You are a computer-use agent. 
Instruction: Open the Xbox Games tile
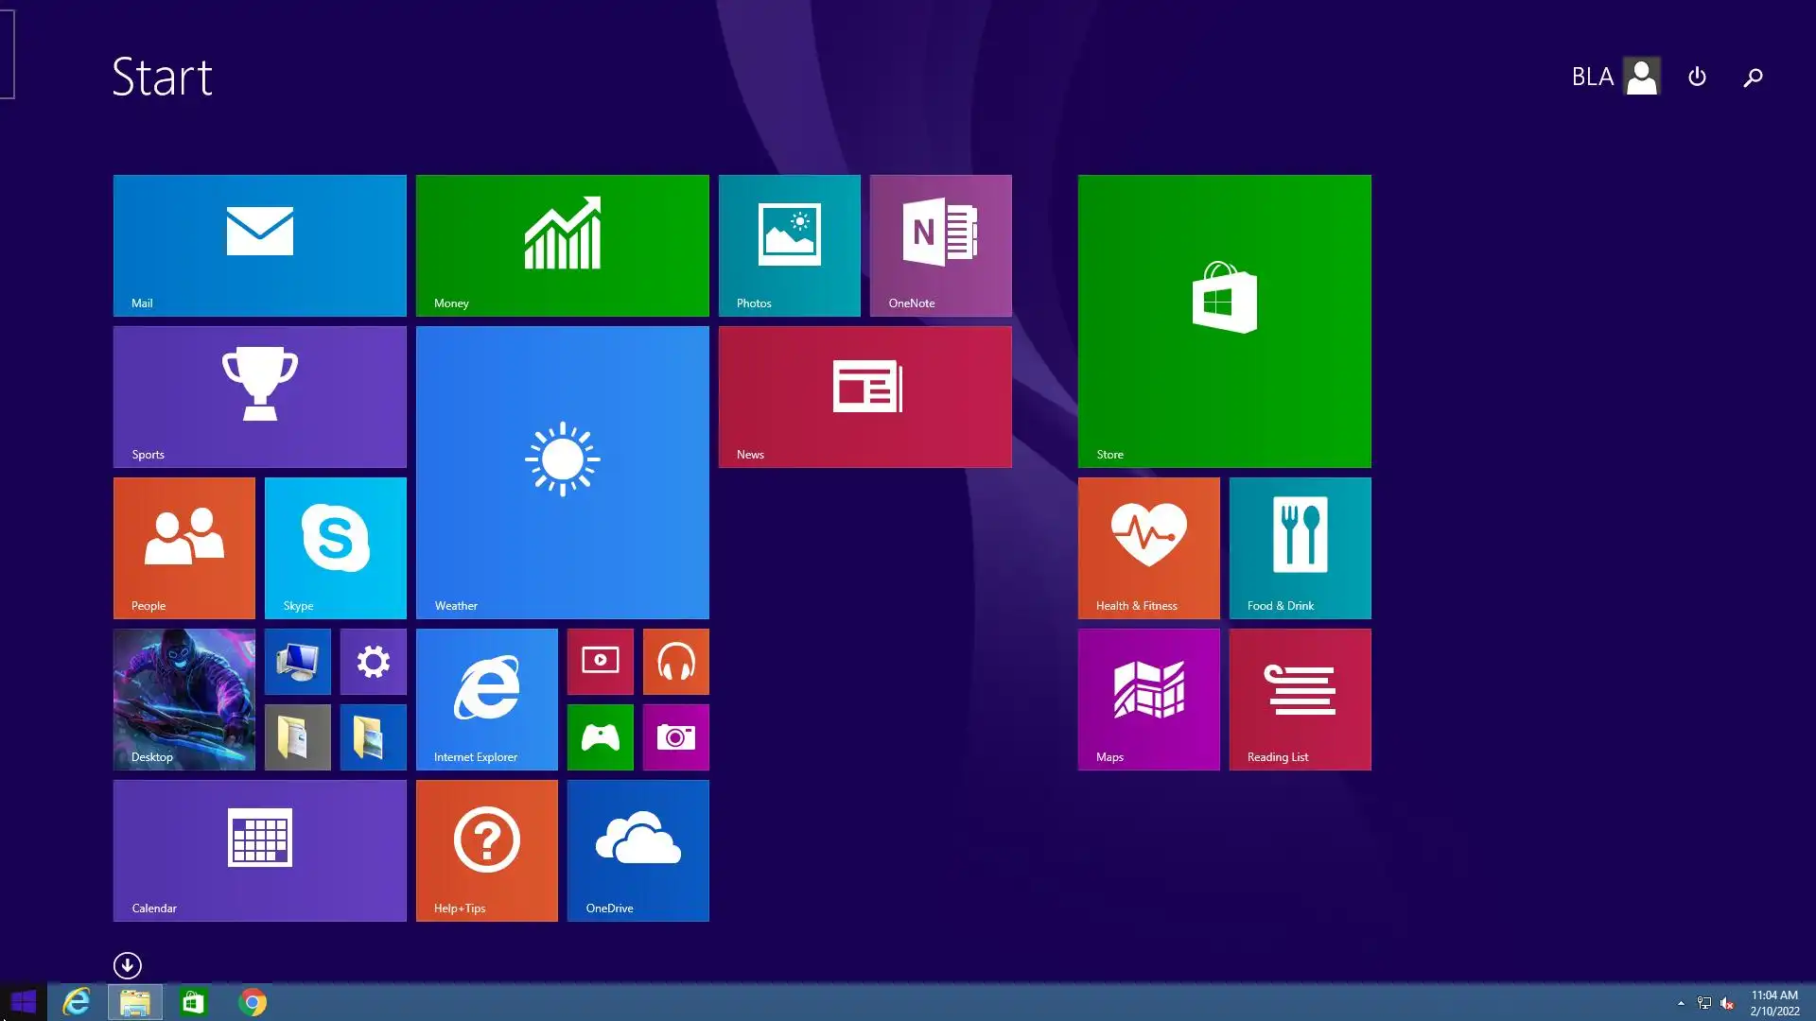(x=600, y=736)
